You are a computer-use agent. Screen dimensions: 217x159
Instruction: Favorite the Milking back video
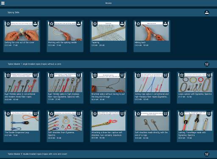pos(138,24)
